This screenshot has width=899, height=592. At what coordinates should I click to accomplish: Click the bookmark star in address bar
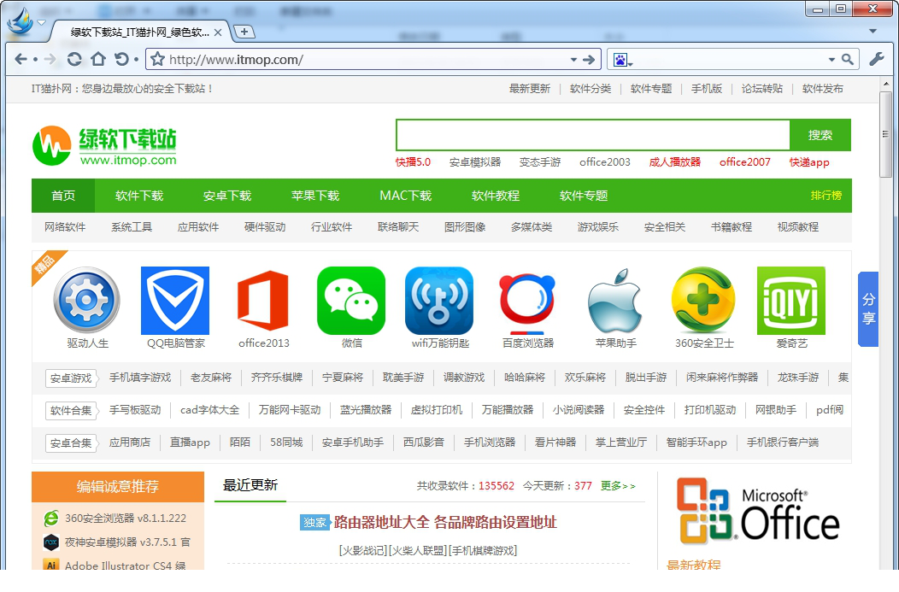point(157,60)
